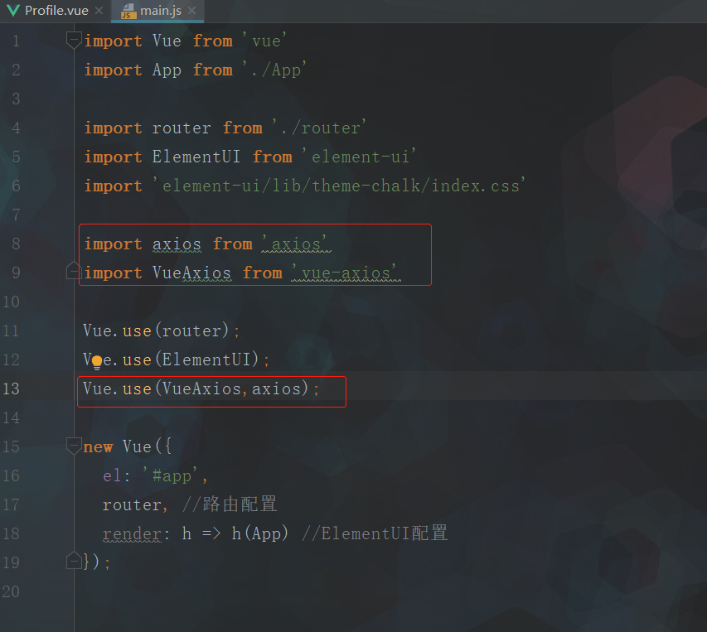Click the yellow lightbulb intention icon
This screenshot has height=632, width=707.
97,361
